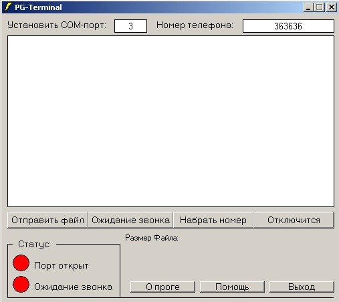Open the Помощь help button
Image resolution: width=339 pixels, height=302 pixels.
pos(232,287)
